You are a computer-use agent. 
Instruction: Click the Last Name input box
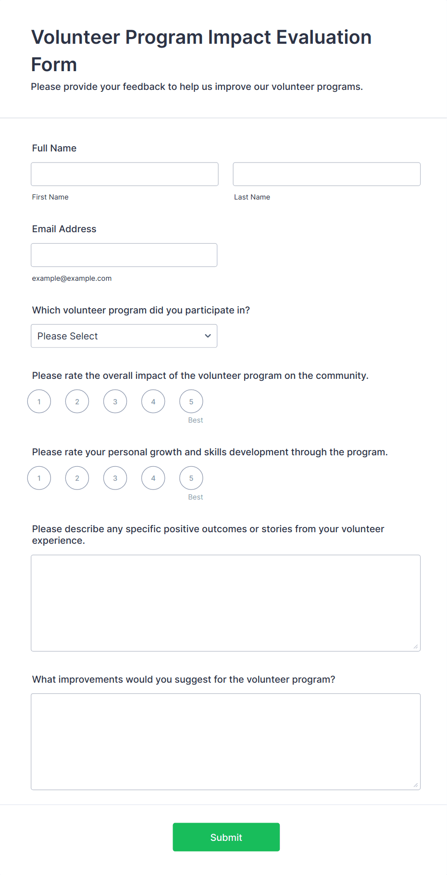[326, 174]
